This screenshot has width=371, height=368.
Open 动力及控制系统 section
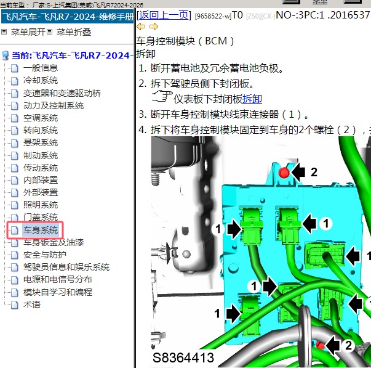[54, 105]
